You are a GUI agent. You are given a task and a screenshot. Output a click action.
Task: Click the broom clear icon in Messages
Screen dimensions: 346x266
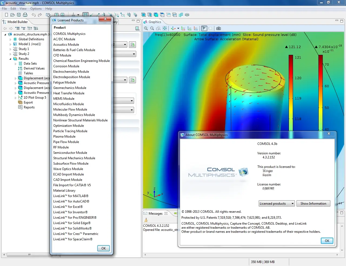pyautogui.click(x=146, y=220)
